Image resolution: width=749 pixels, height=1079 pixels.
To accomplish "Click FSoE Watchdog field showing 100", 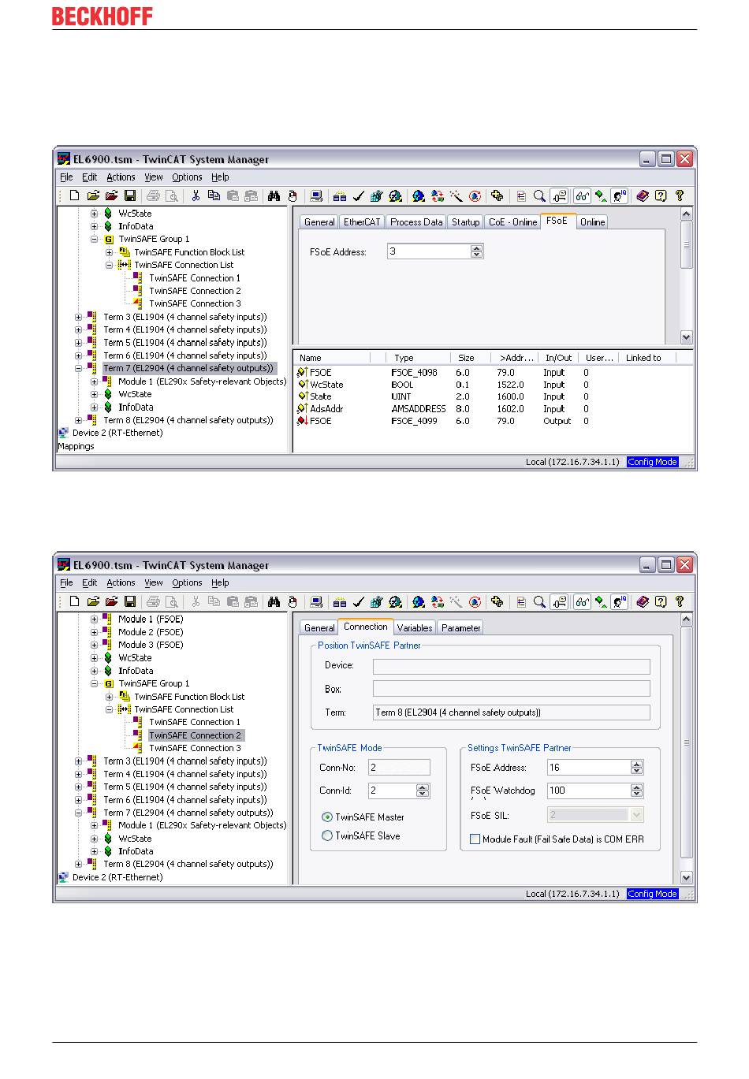I will (x=588, y=791).
